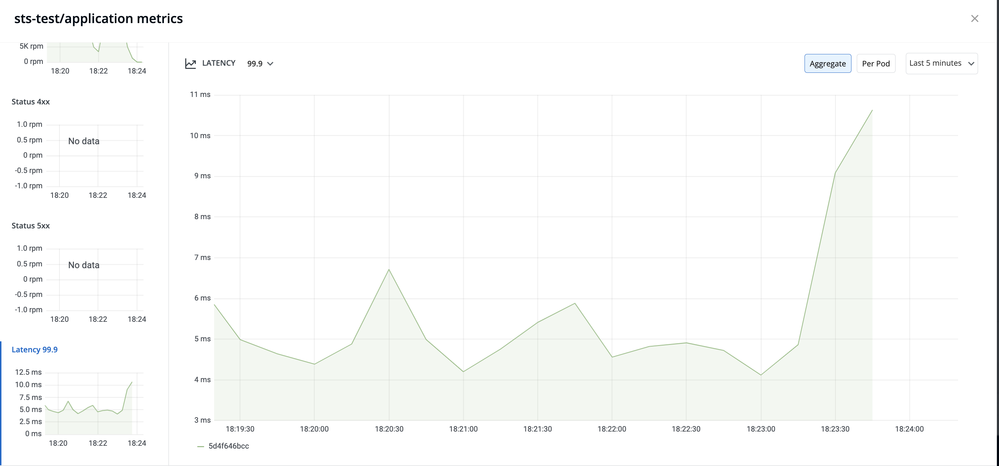Click the 18:20:30 spike on latency chart
The image size is (999, 466).
point(389,270)
